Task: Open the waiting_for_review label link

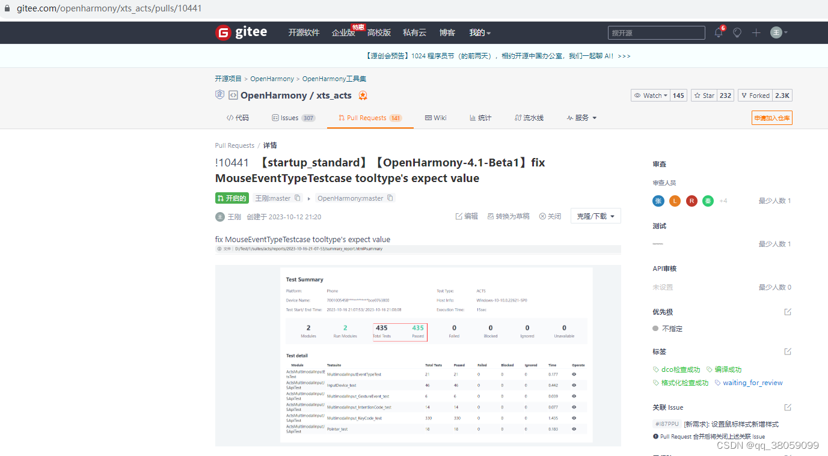Action: tap(752, 382)
